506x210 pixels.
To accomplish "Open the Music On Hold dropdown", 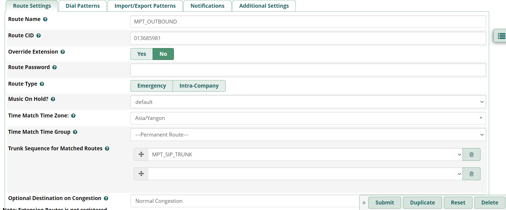I will 308,102.
